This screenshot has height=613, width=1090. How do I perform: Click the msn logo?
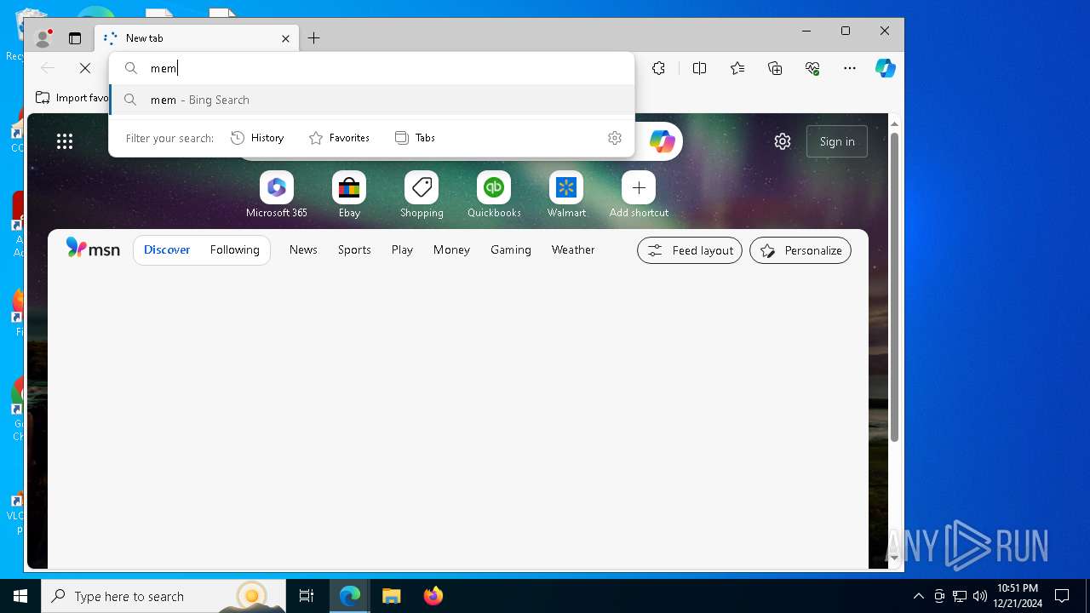click(x=93, y=249)
